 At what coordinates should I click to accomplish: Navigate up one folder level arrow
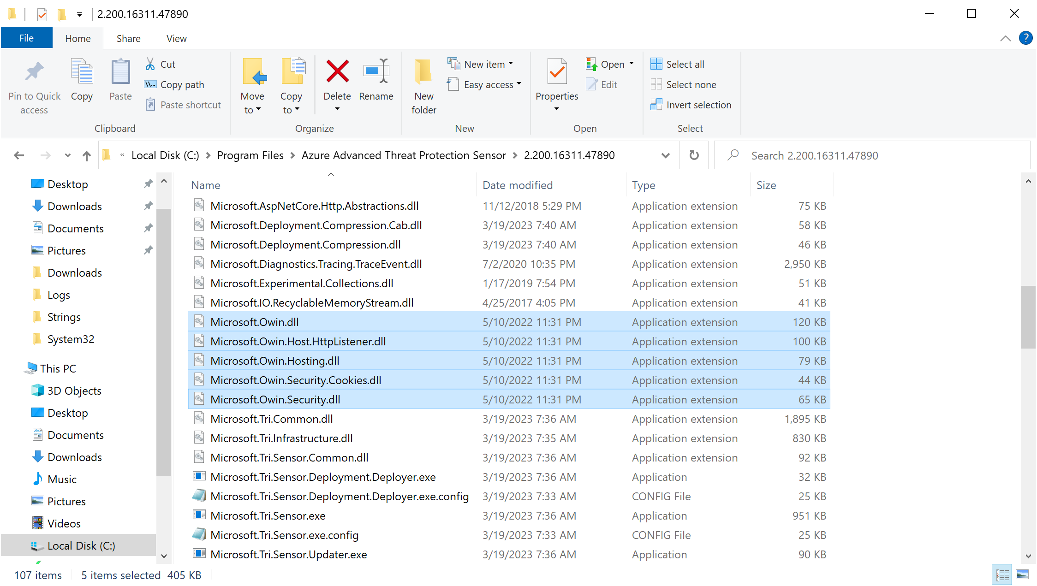87,156
